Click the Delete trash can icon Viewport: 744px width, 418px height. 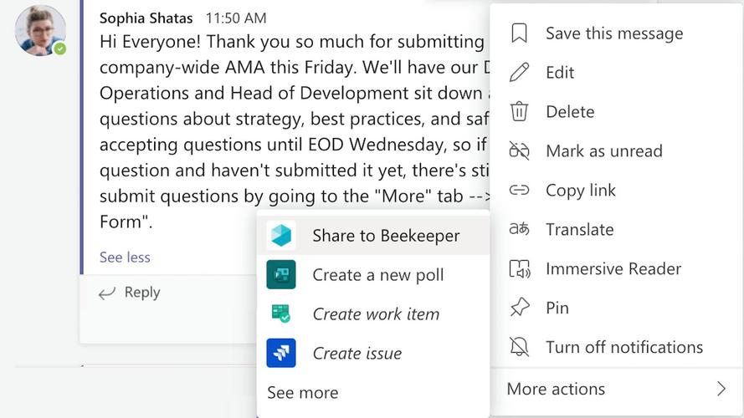click(519, 112)
